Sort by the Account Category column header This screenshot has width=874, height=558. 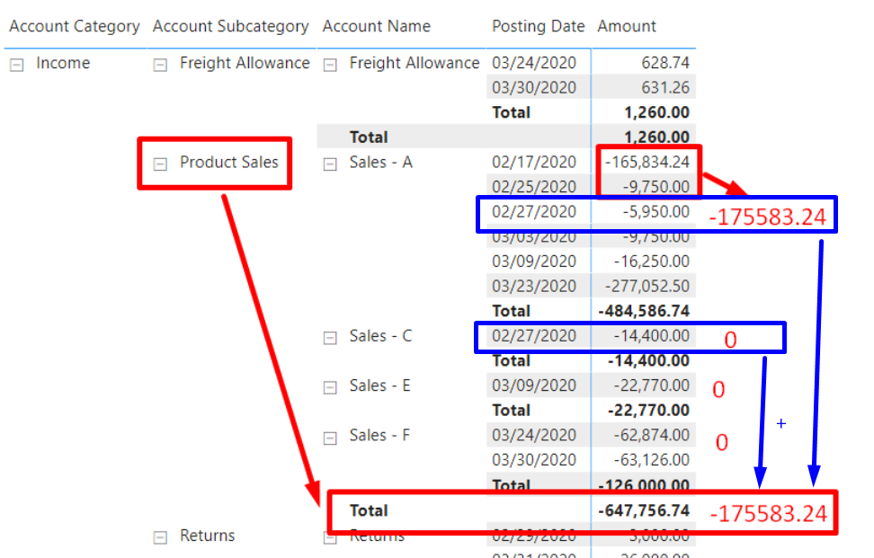74,26
